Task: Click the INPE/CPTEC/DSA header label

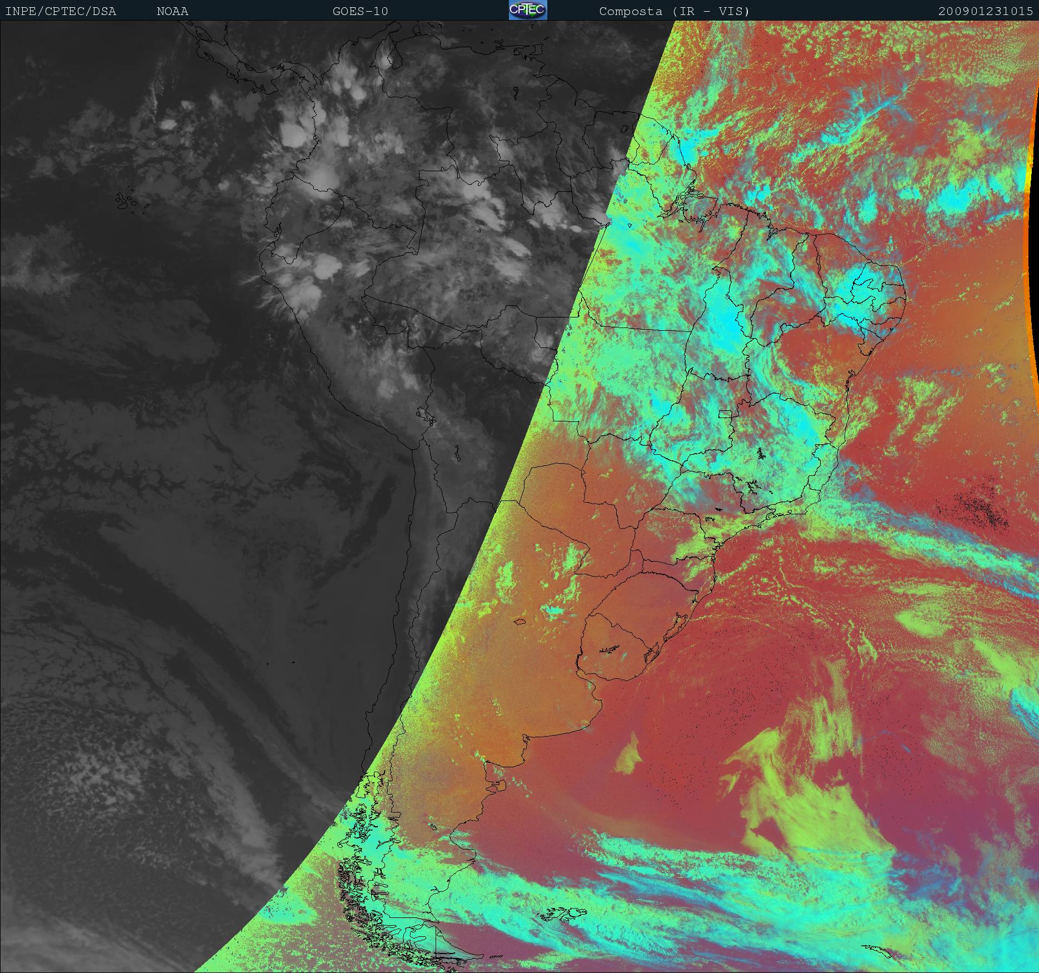Action: (x=61, y=11)
